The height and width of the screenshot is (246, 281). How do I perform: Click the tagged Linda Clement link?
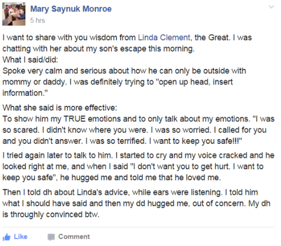tap(164, 37)
